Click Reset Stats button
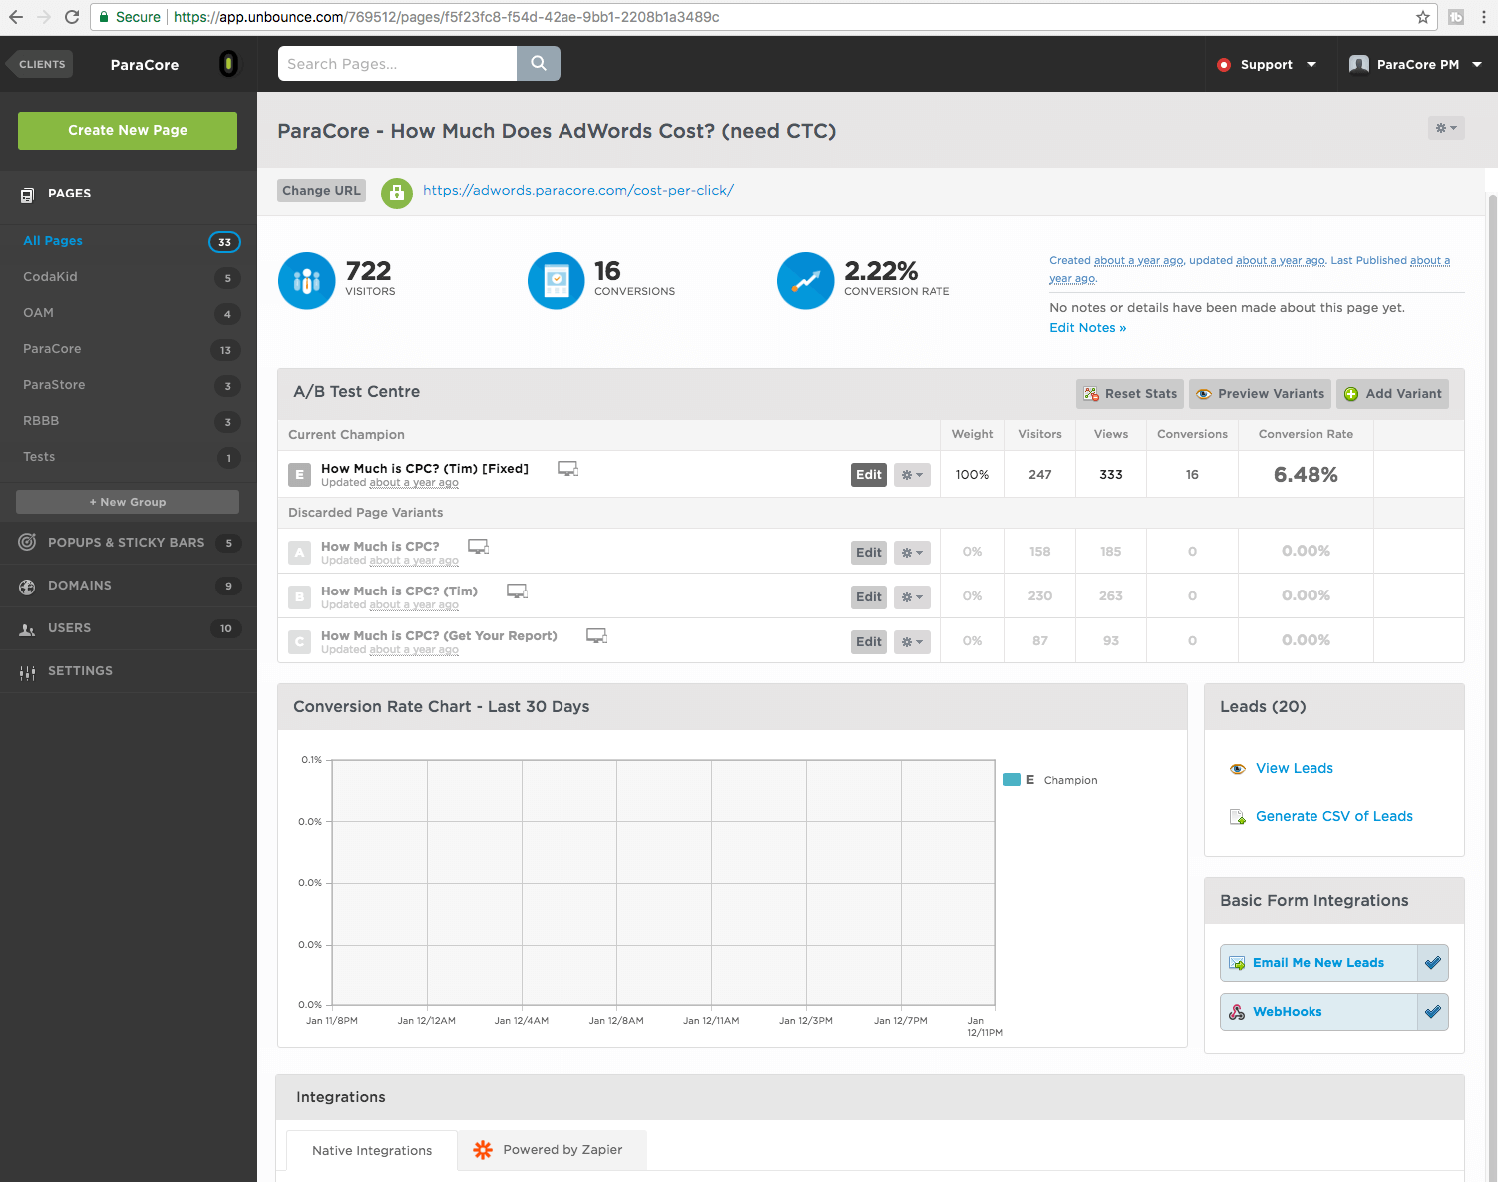This screenshot has height=1182, width=1498. [x=1130, y=394]
